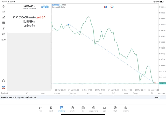Open Chat tab icon

click(104, 109)
